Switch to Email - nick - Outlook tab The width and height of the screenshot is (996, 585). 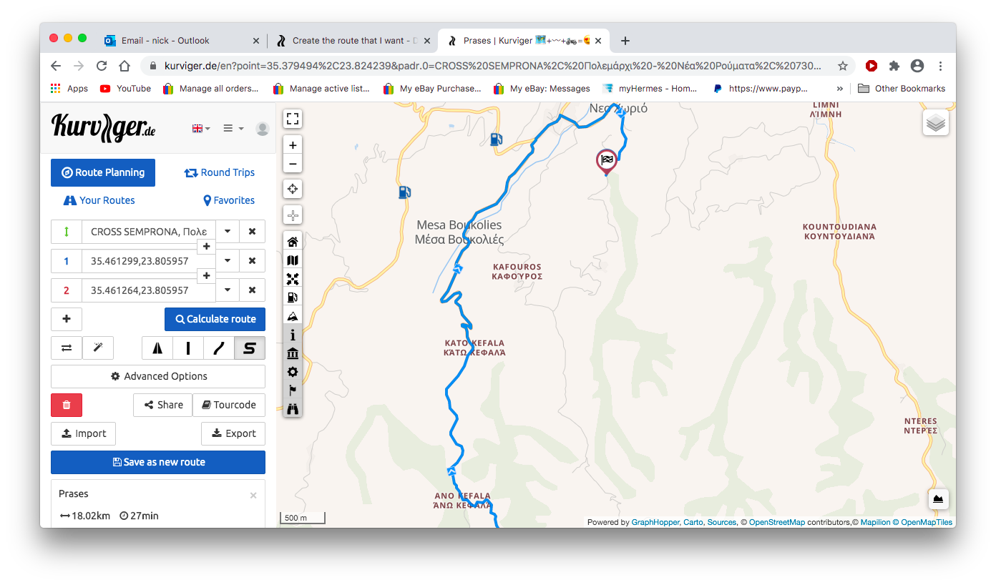[182, 41]
